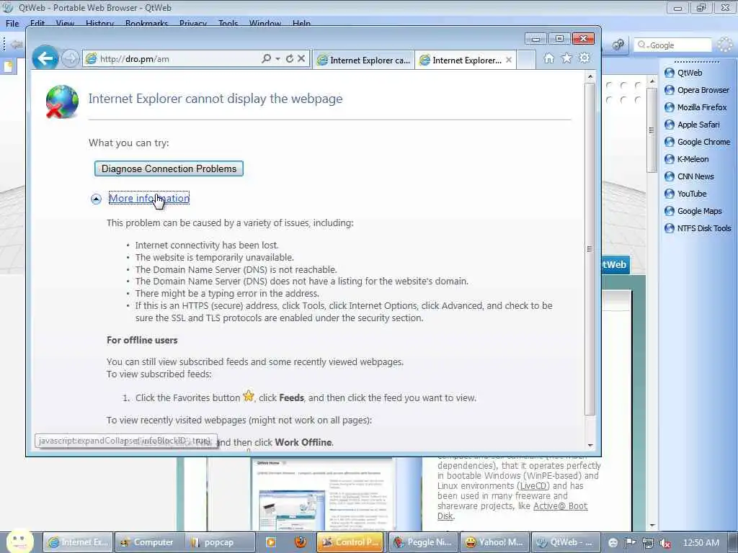Image resolution: width=738 pixels, height=553 pixels.
Task: Open QtWeb bookmark in sidebar
Action: pos(690,73)
